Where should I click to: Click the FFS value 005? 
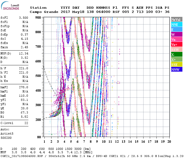(126, 12)
